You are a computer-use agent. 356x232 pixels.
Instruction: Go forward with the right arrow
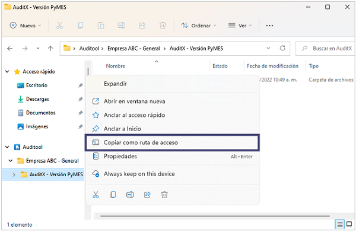pos(25,48)
